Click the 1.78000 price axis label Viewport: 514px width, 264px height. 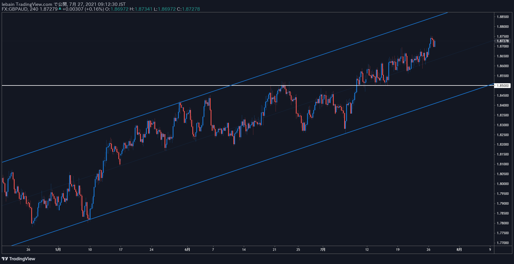[502, 223]
